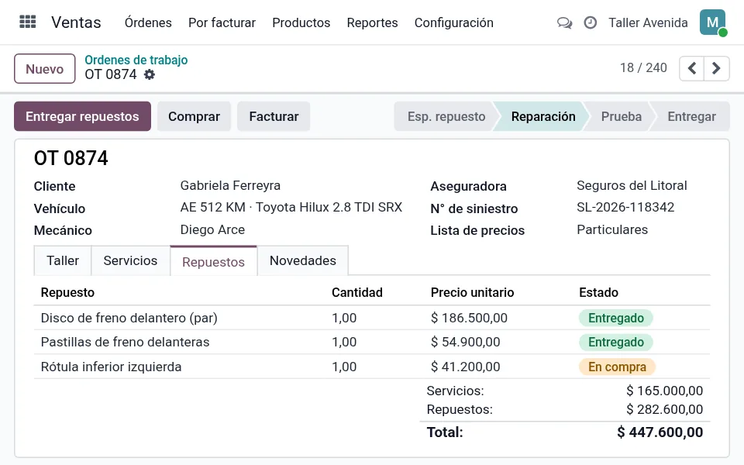The width and height of the screenshot is (744, 465).
Task: Switch to the Novedades tab
Action: [x=303, y=260]
